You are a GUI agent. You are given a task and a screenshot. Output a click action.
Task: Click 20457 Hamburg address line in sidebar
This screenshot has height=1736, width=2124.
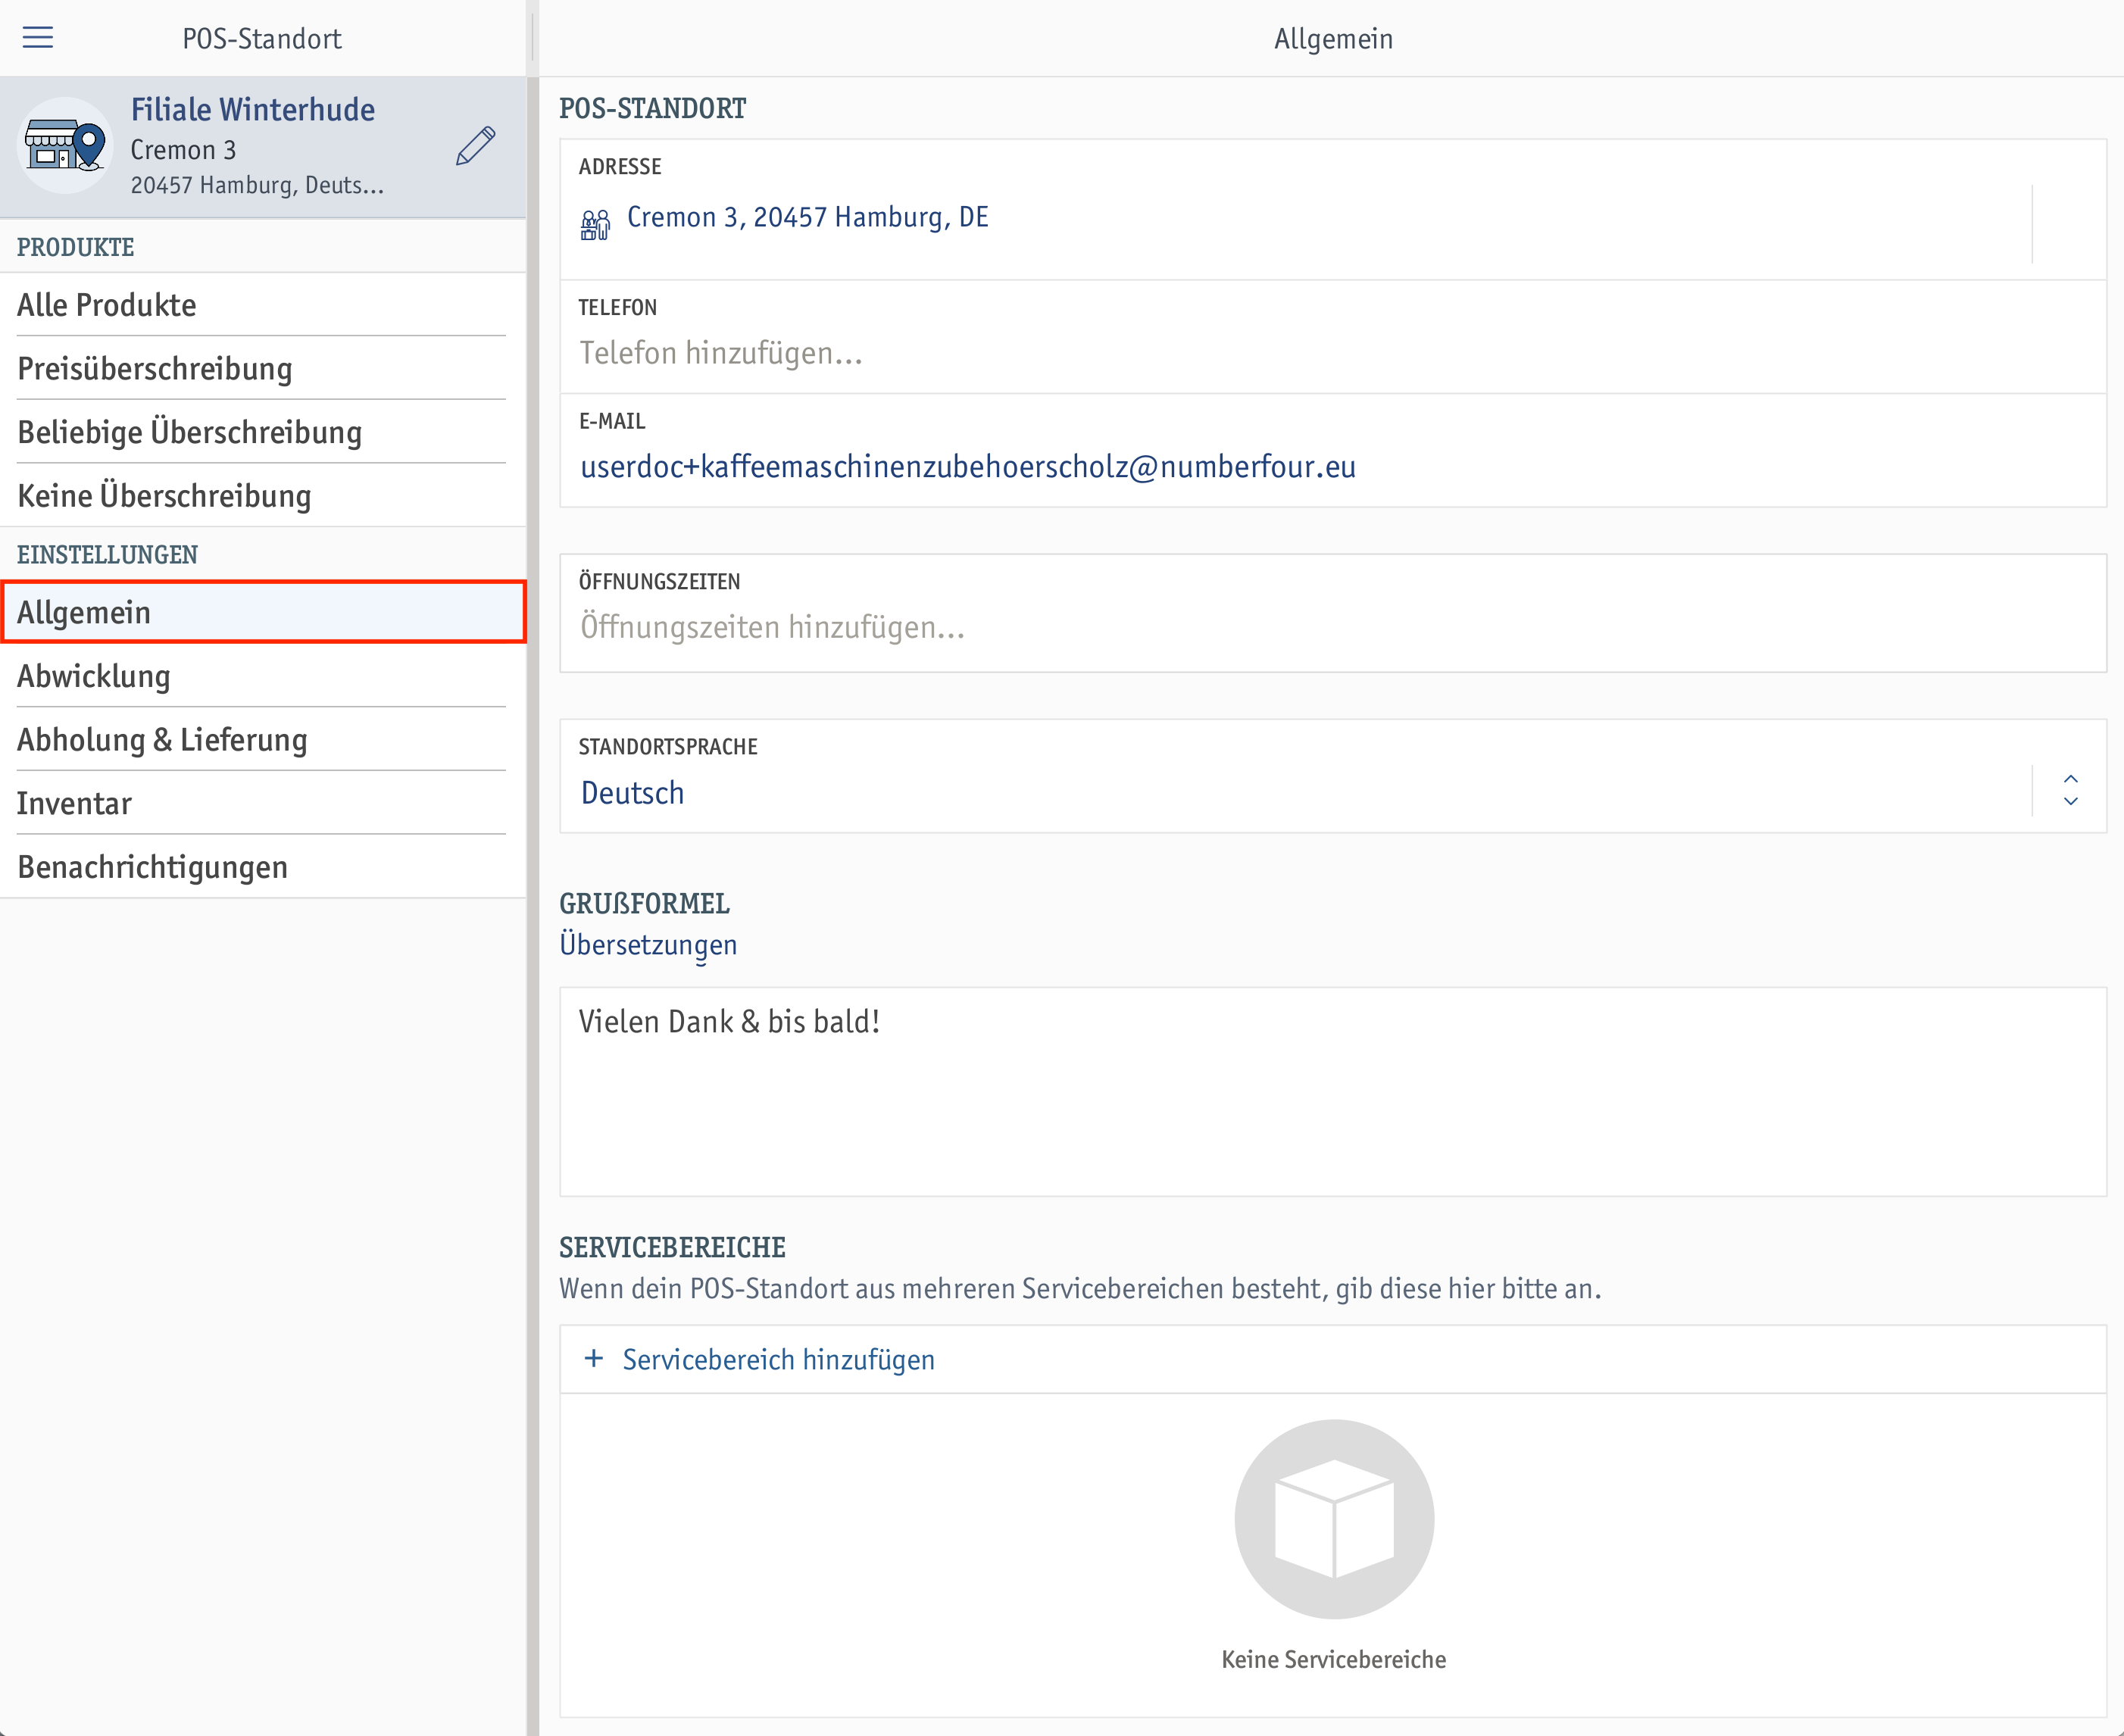[x=257, y=185]
